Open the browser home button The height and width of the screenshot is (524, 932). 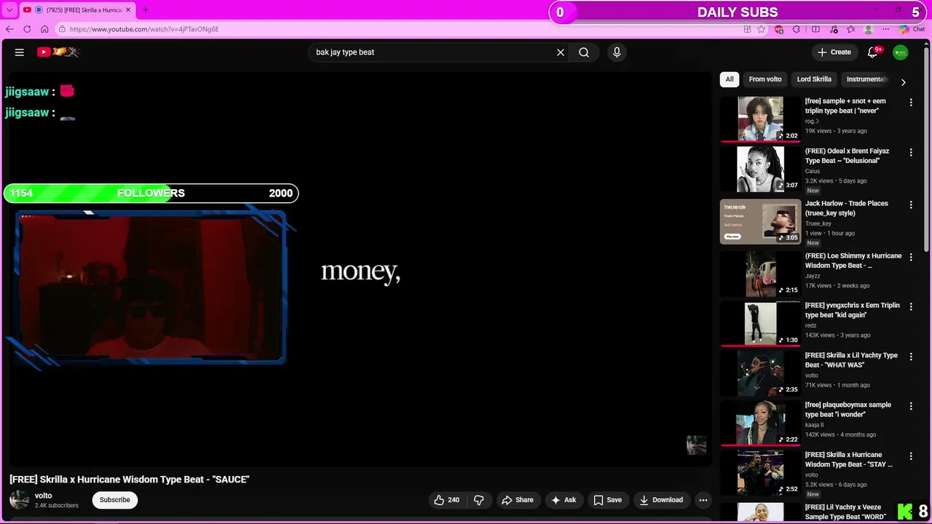click(x=44, y=29)
